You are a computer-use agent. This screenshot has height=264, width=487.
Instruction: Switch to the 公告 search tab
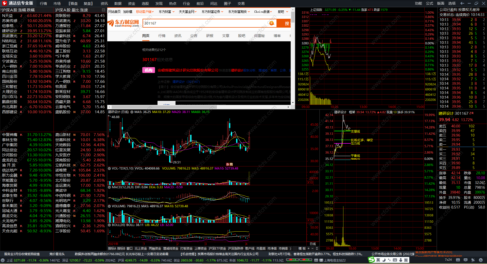point(194,36)
